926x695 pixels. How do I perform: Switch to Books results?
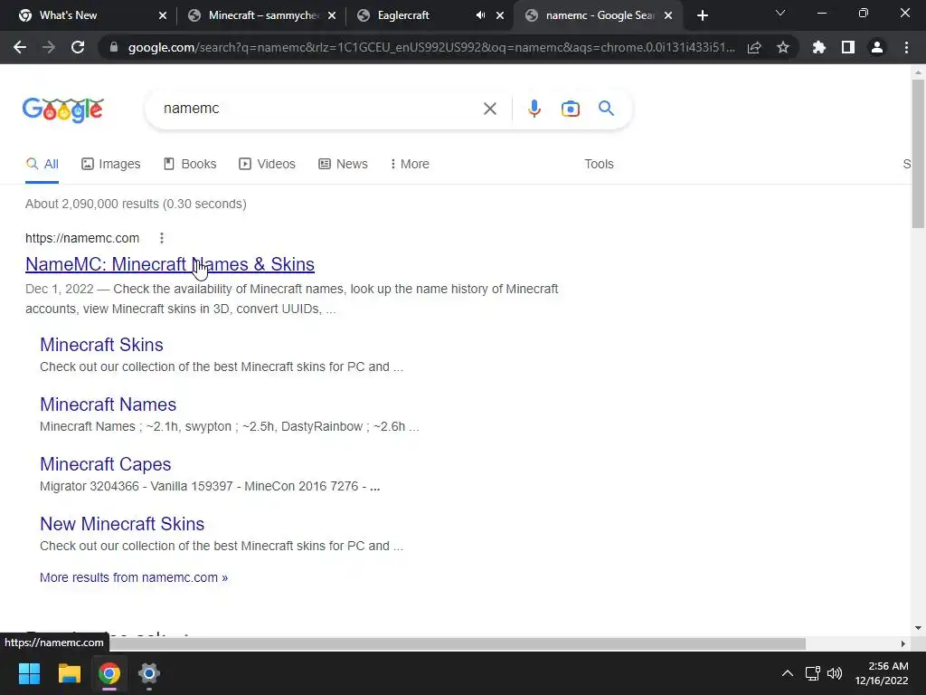190,164
